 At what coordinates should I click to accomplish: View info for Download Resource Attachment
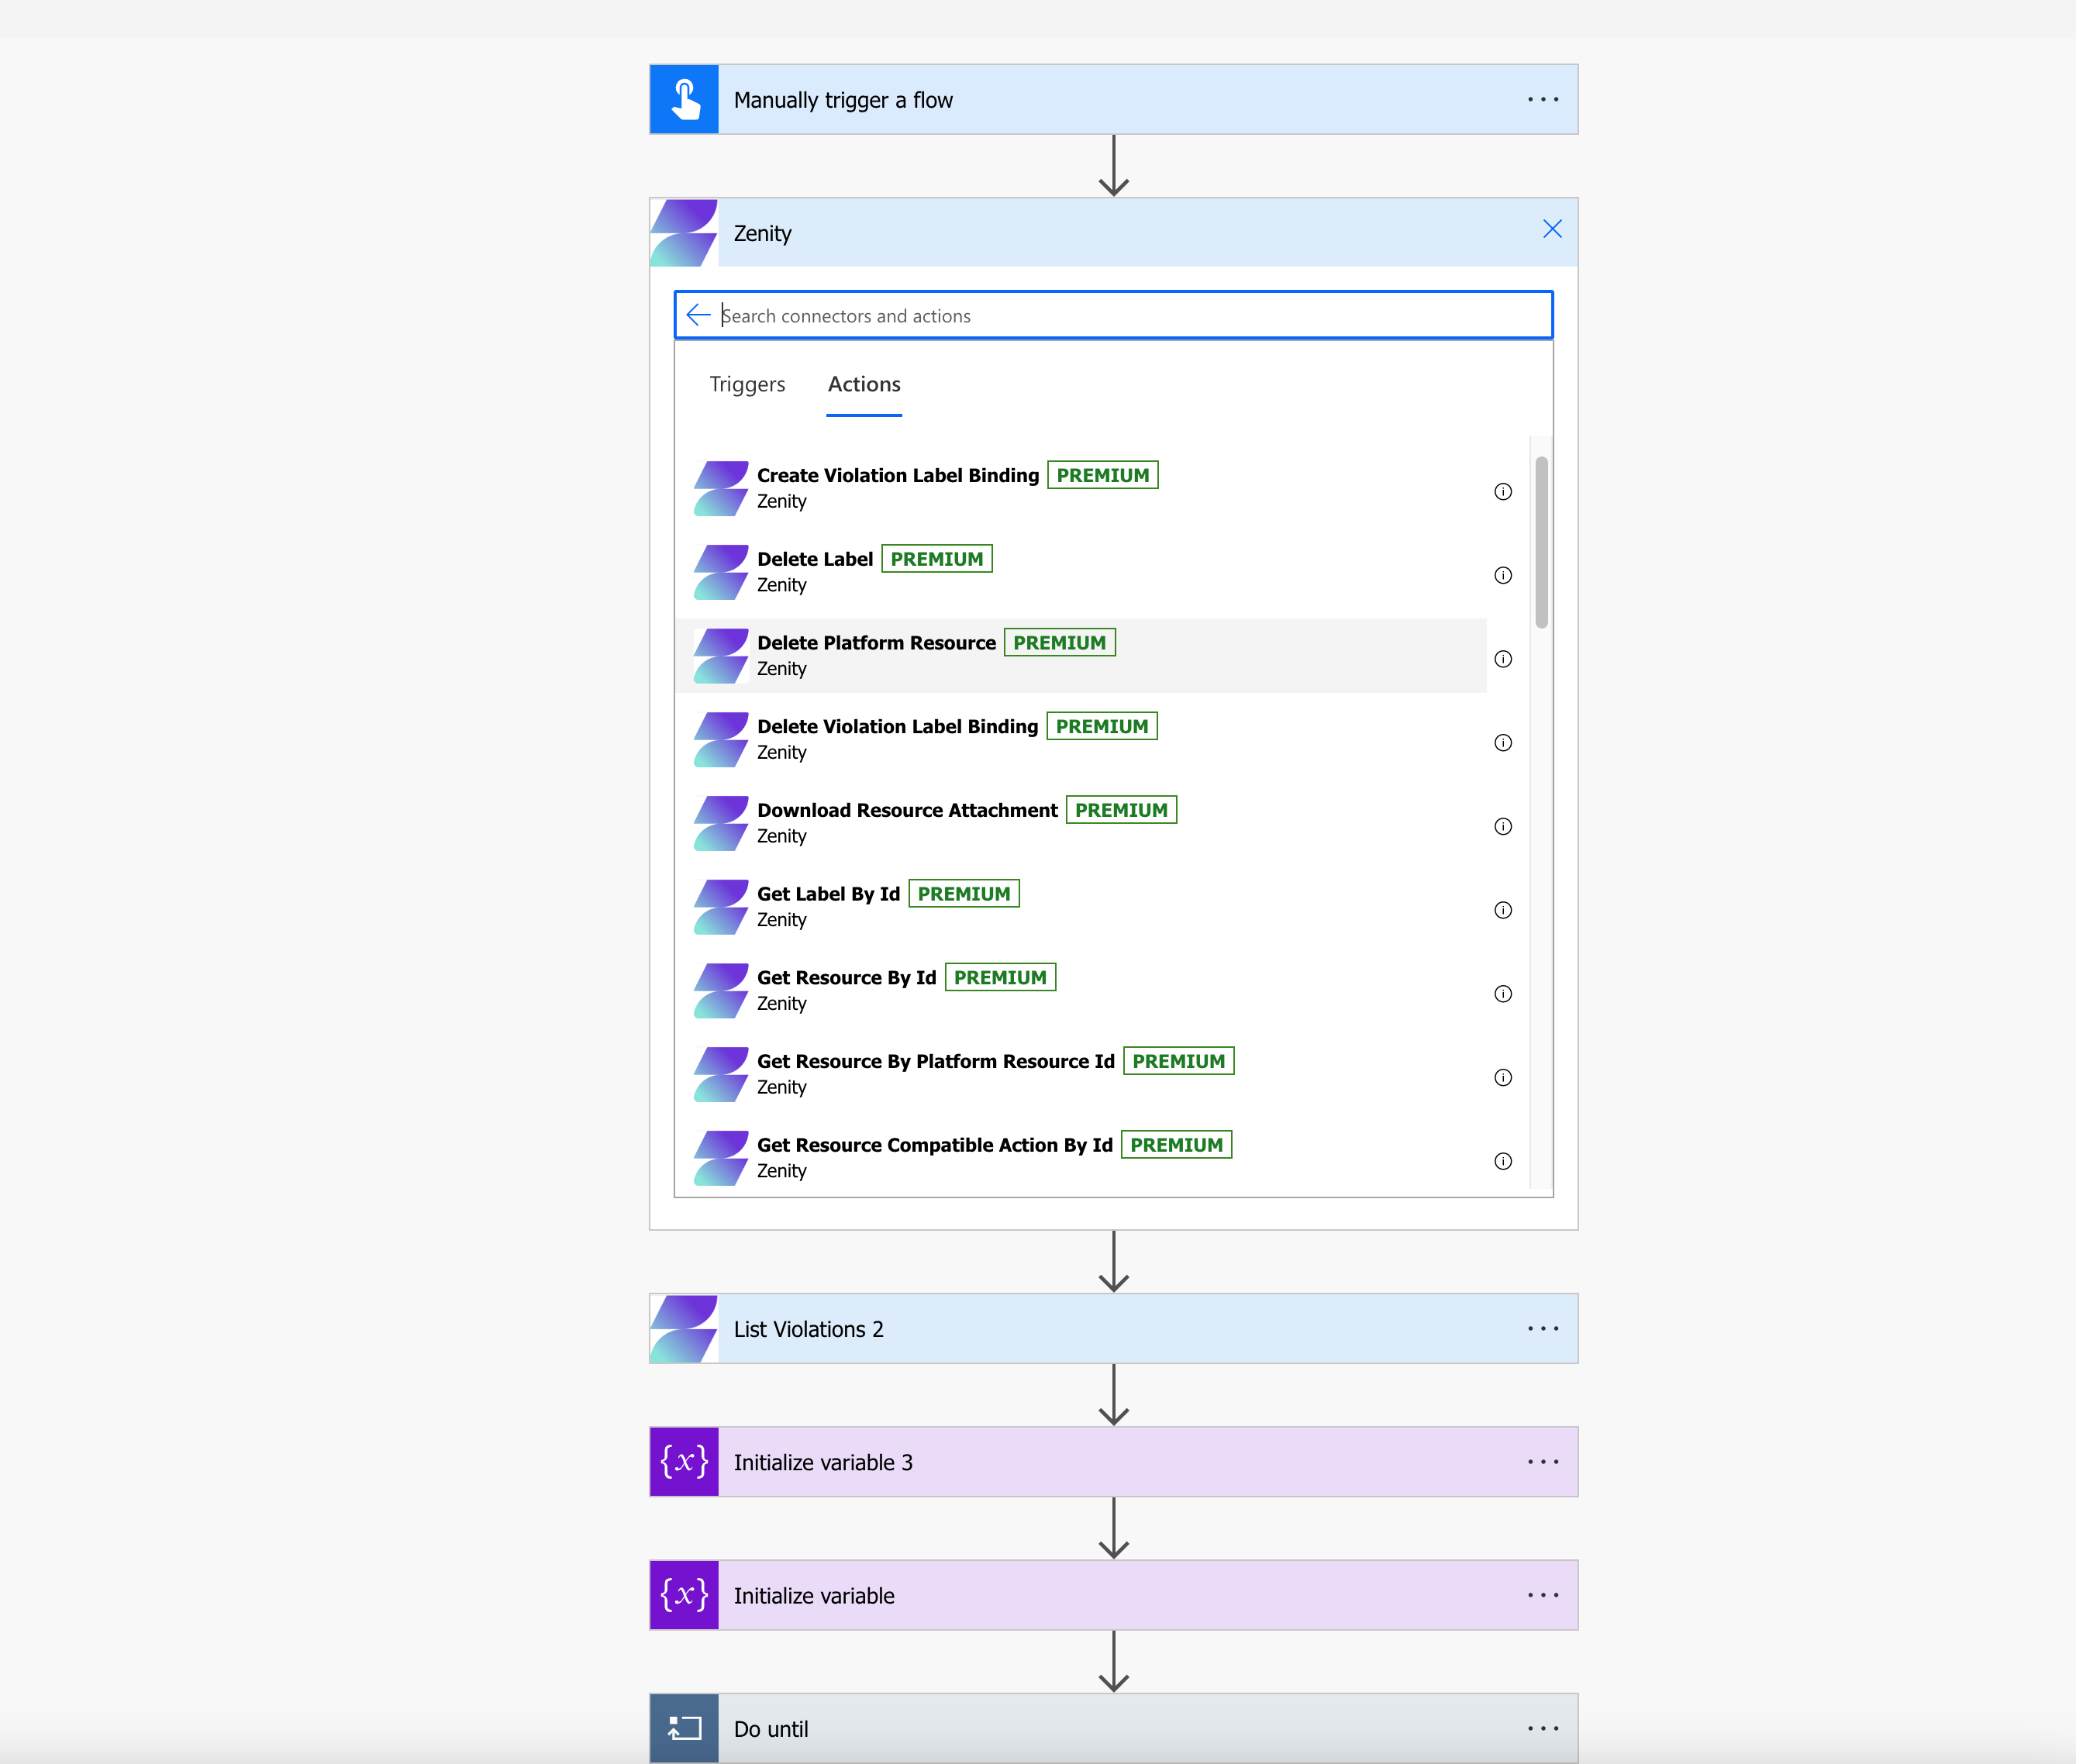(x=1502, y=827)
